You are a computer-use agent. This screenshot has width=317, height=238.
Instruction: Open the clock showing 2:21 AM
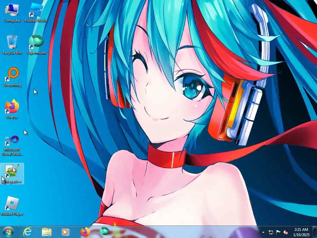click(301, 232)
